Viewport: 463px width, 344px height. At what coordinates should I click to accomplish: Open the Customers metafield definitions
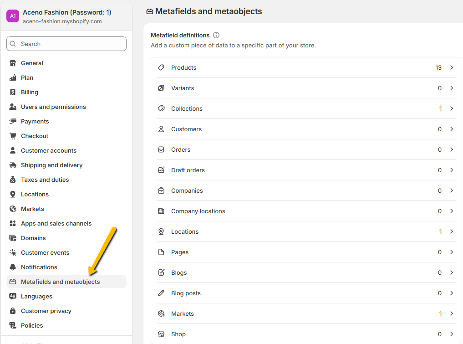tap(186, 129)
